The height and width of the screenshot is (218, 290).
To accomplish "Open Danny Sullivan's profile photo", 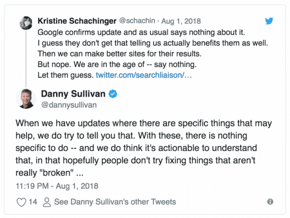I will (26, 98).
